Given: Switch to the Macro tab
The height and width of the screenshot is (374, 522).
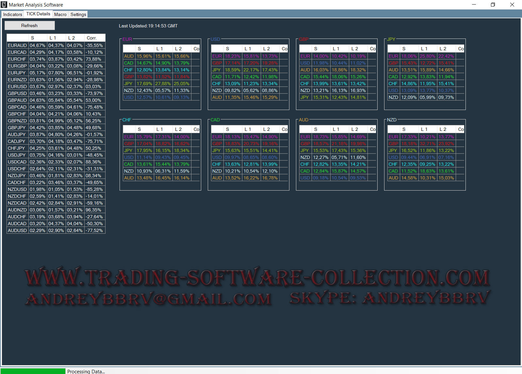Looking at the screenshot, I should click(60, 14).
